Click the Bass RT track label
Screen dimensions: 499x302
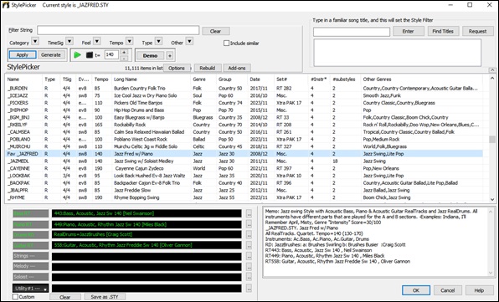click(x=30, y=213)
